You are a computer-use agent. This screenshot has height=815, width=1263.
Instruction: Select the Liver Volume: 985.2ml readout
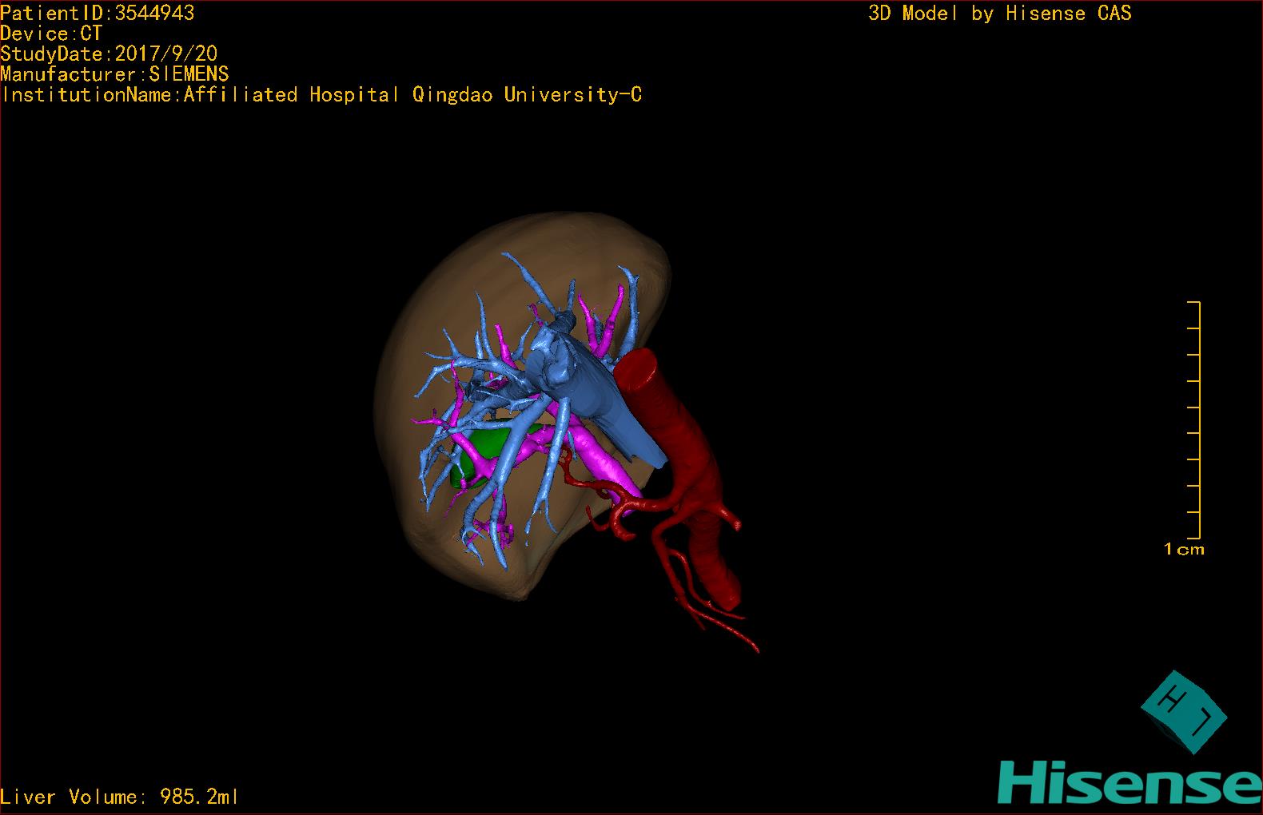(x=119, y=797)
